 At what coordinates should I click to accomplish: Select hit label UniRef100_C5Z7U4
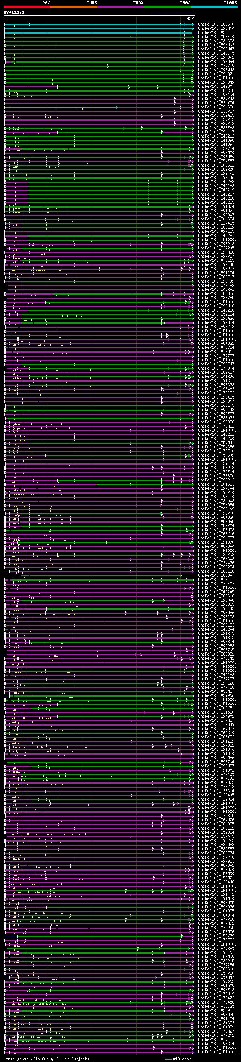click(x=216, y=149)
